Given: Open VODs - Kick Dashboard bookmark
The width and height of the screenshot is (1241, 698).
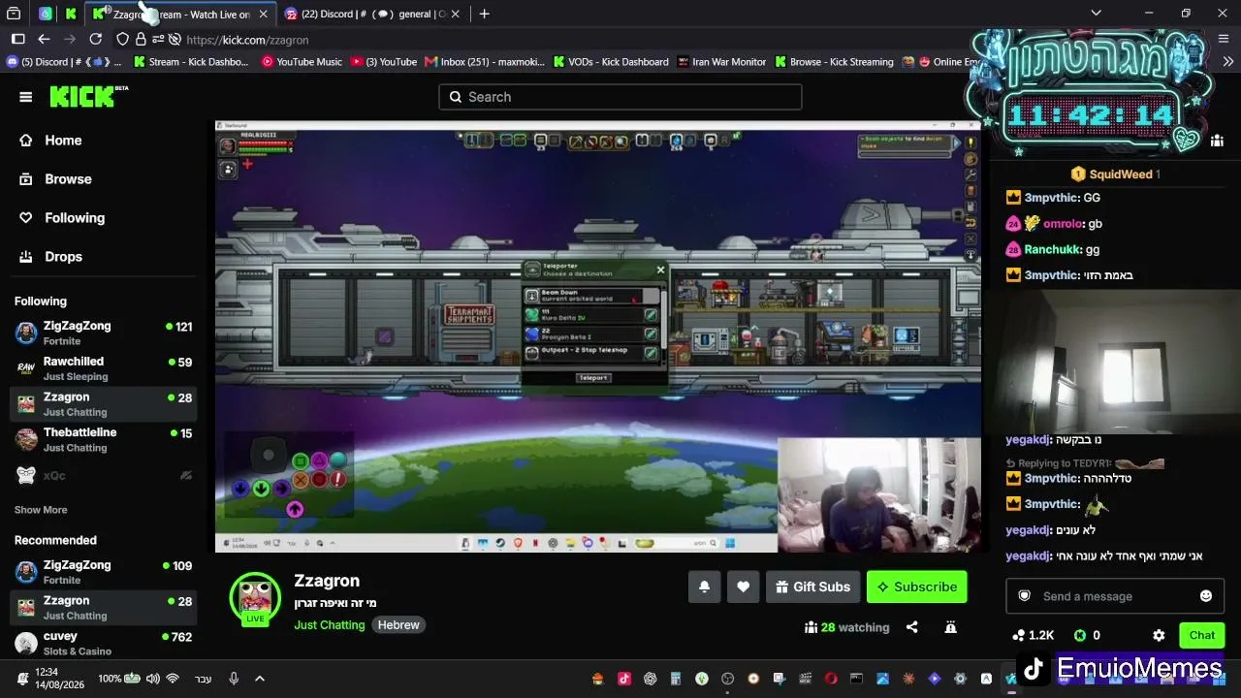Looking at the screenshot, I should [x=611, y=62].
